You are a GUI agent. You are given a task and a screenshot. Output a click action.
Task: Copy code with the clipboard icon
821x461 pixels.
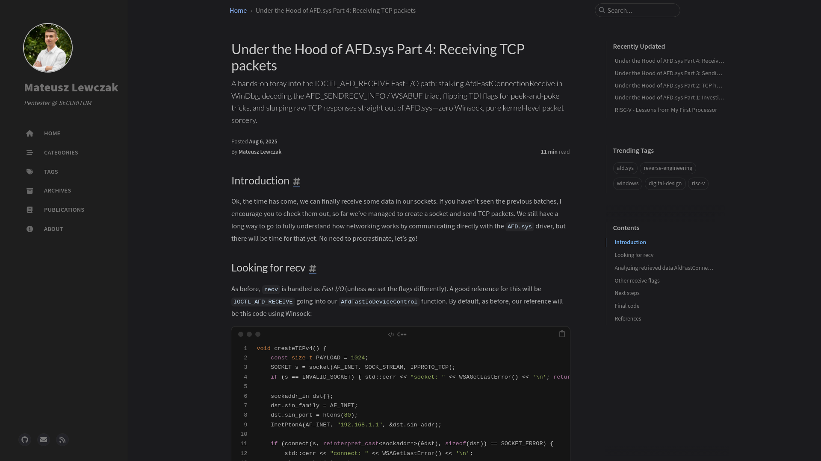[x=562, y=334]
